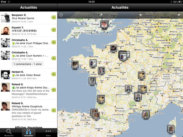The height and width of the screenshot is (137, 183).
Task: Select the map pin on Corsica
Action: (171, 129)
